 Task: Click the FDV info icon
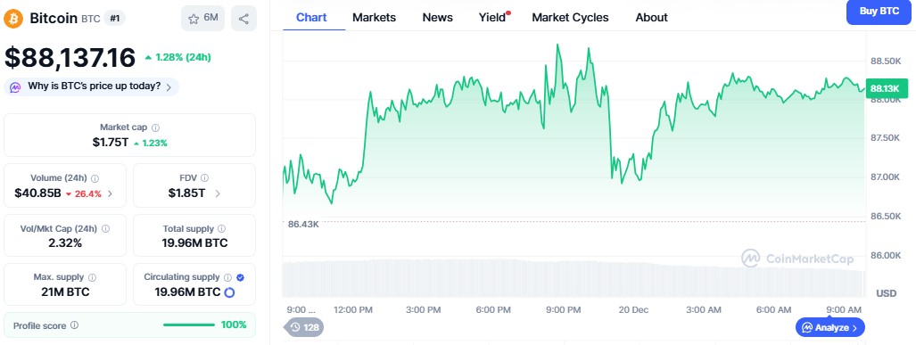click(x=204, y=178)
